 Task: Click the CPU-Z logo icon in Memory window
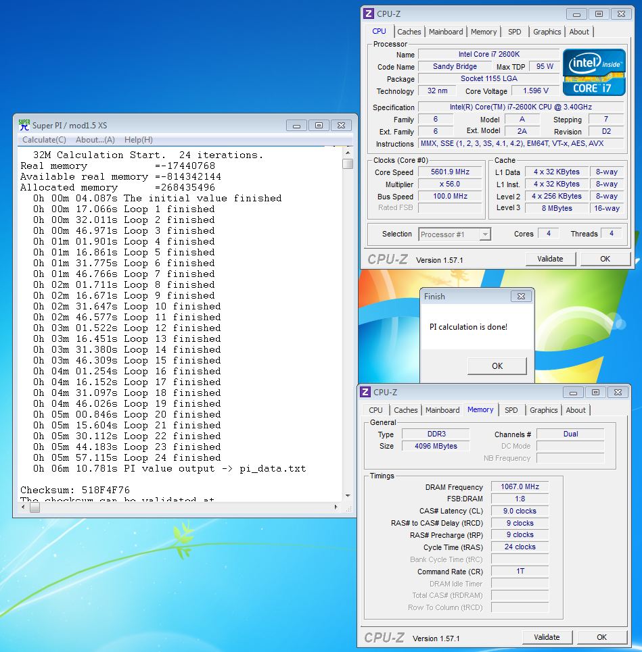coord(365,392)
